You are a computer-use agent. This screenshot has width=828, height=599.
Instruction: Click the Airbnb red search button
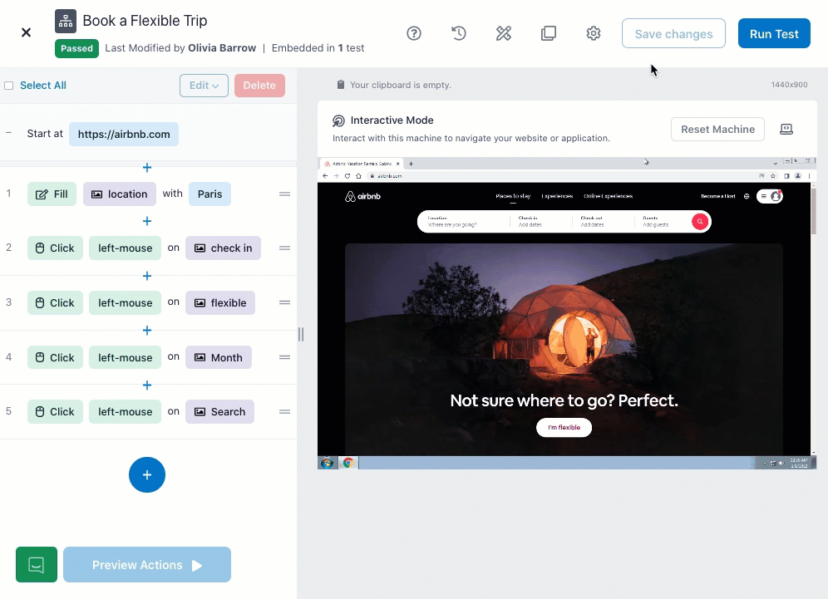click(x=700, y=222)
